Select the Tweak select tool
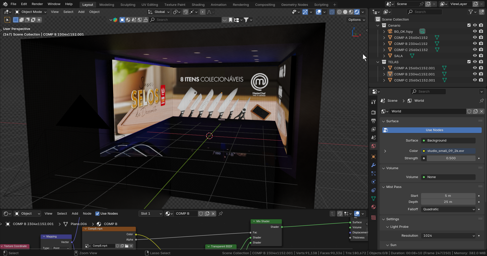The width and height of the screenshot is (487, 256). coord(7,20)
